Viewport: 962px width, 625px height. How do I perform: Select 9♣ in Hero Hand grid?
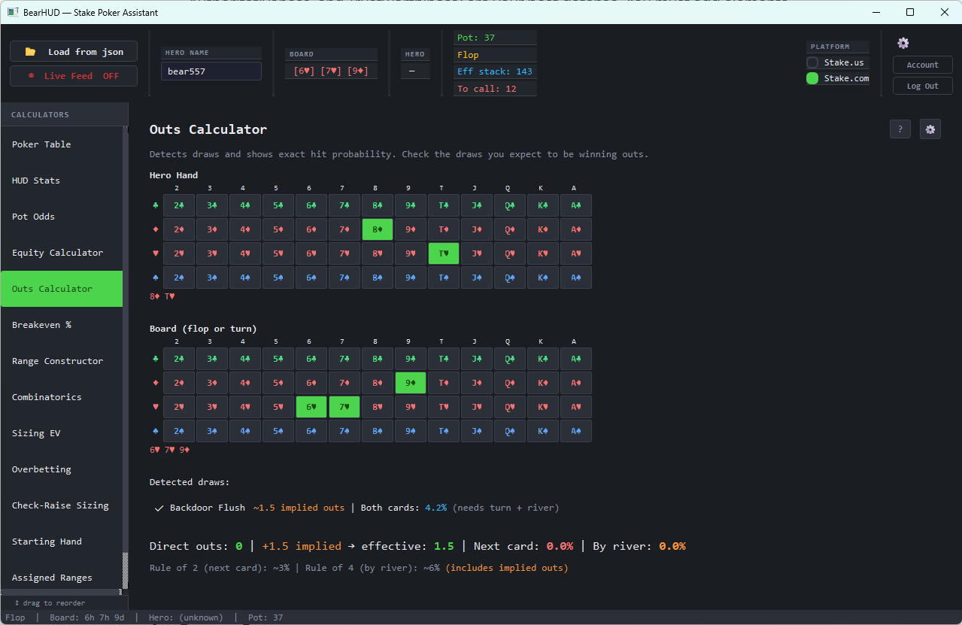point(410,205)
